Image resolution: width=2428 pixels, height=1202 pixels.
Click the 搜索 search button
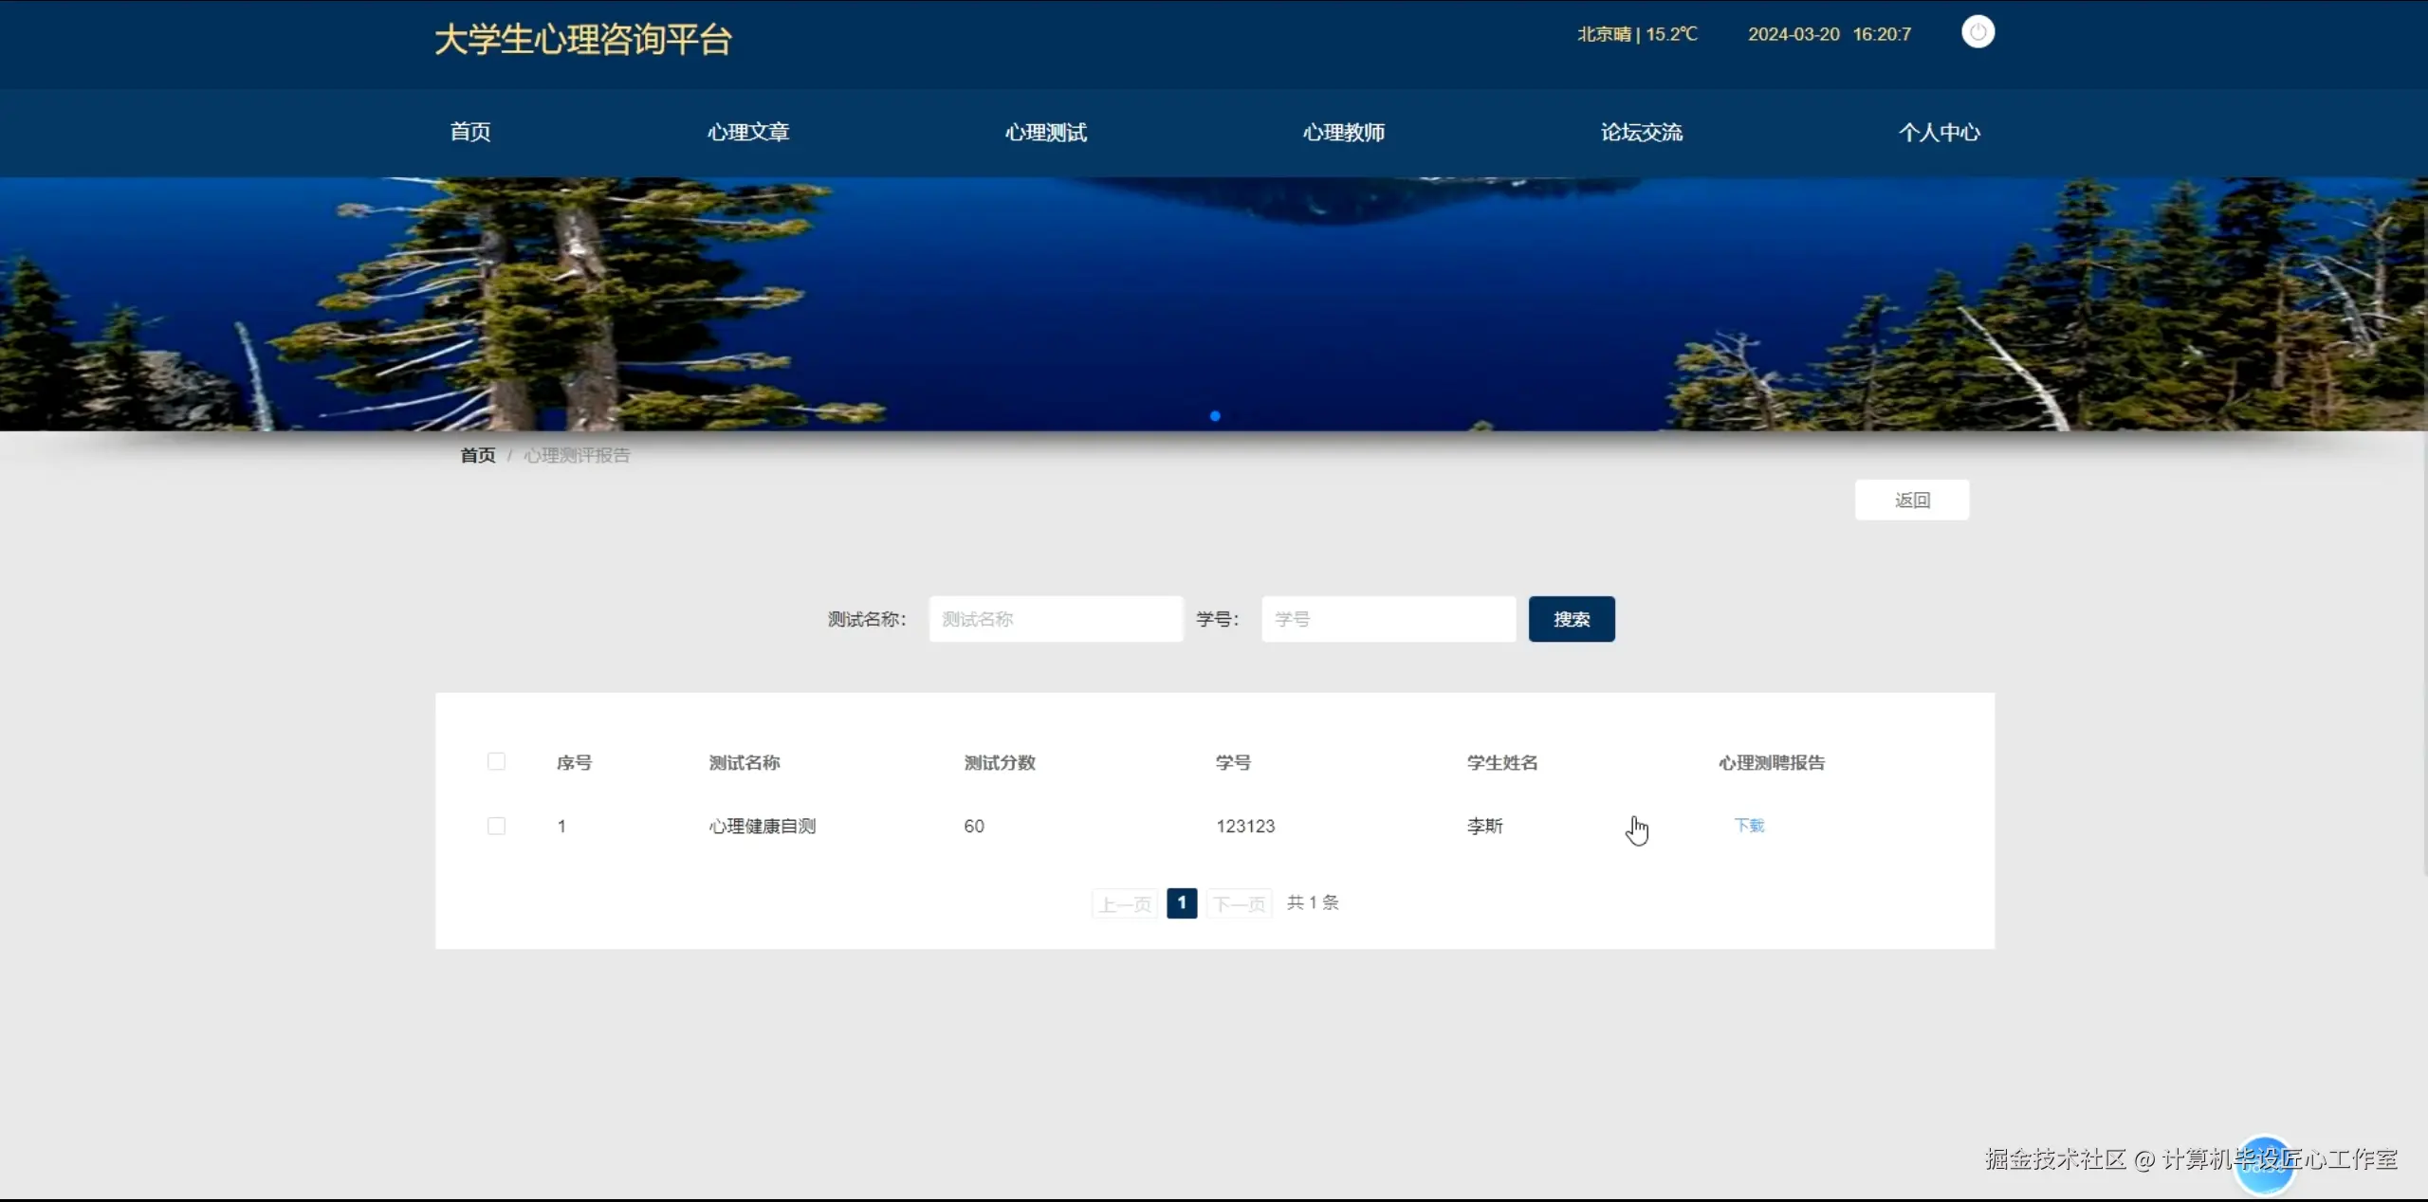tap(1572, 620)
